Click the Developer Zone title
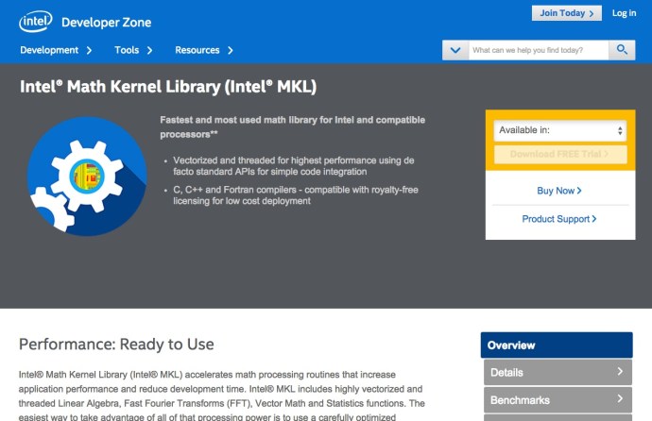Screen dimensions: 652x421 [x=107, y=23]
